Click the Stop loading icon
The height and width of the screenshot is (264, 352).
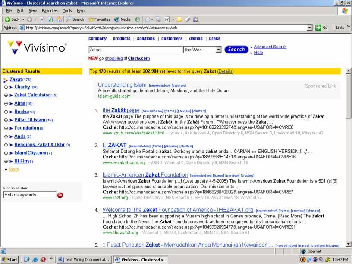42,19
